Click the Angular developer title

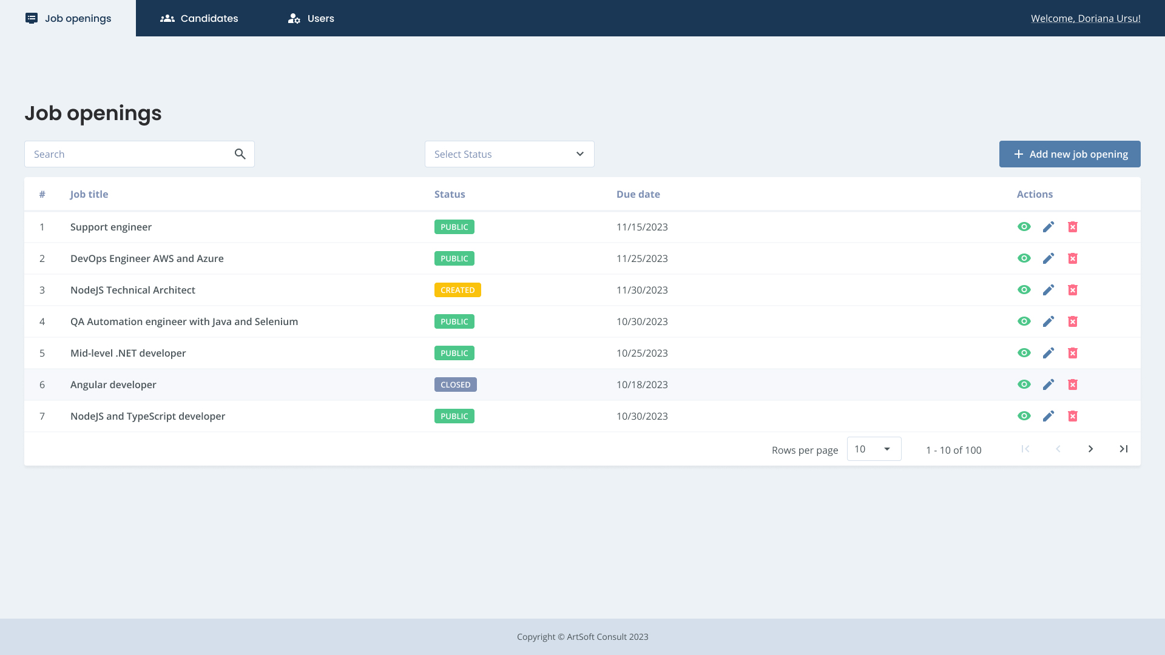(113, 385)
